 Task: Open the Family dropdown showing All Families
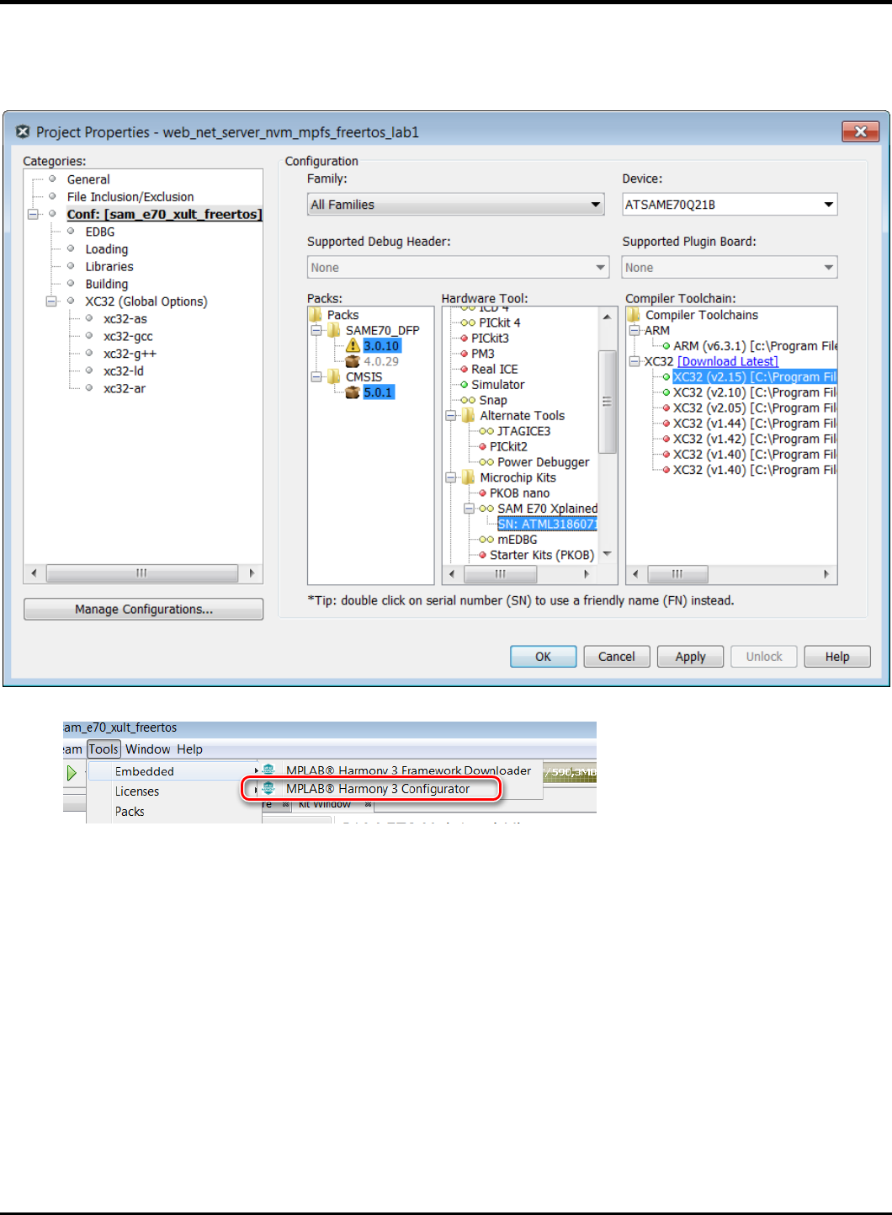coord(456,205)
